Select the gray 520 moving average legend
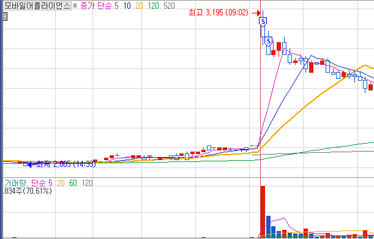Viewport: 374px width, 239px height. [x=169, y=6]
